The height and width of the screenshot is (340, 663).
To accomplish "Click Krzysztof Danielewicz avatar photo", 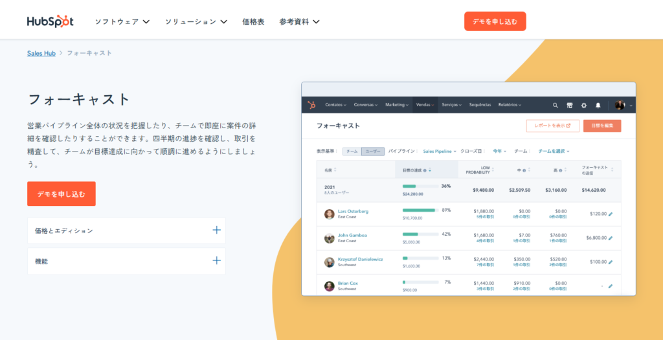I will click(330, 262).
